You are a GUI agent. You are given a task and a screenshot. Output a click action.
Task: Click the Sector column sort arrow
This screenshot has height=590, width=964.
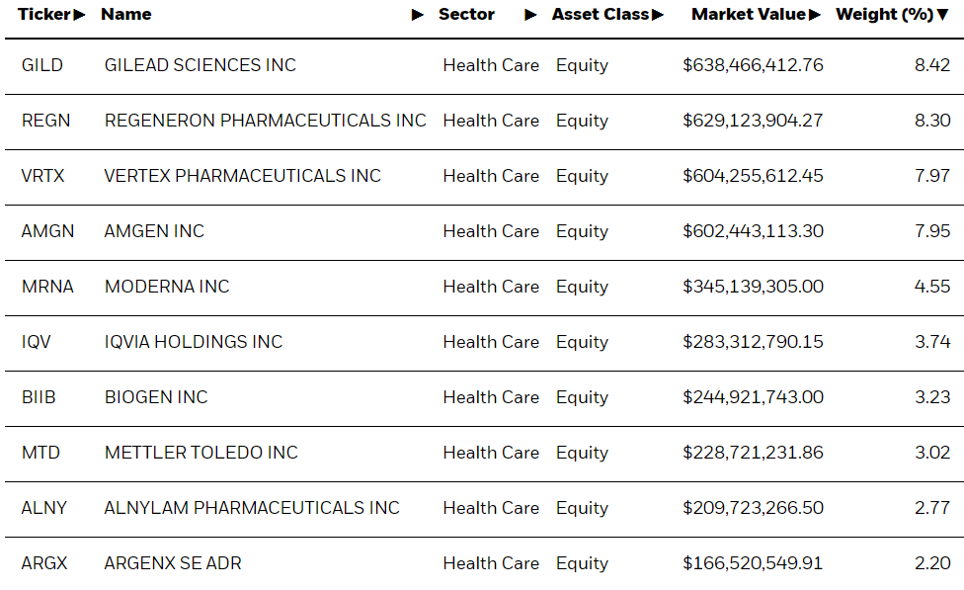pyautogui.click(x=530, y=15)
